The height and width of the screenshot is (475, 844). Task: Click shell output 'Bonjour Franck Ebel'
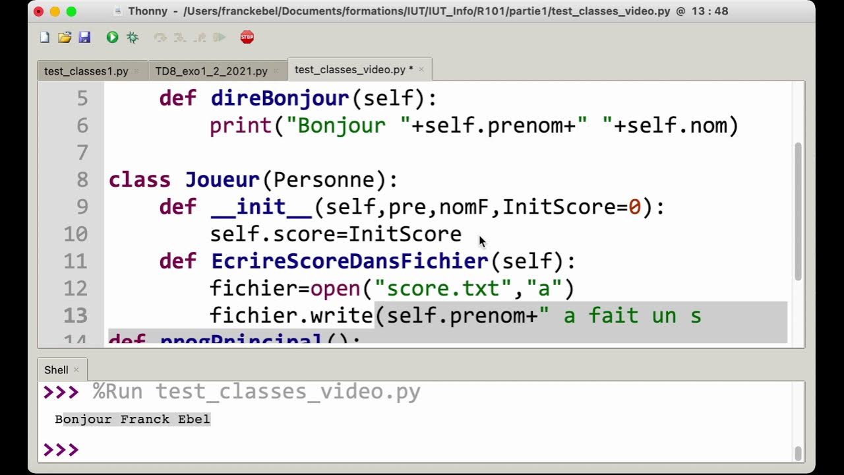click(x=133, y=420)
